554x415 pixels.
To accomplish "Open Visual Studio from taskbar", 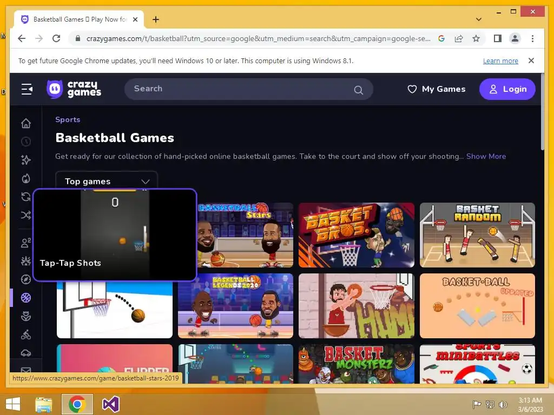I will click(110, 404).
